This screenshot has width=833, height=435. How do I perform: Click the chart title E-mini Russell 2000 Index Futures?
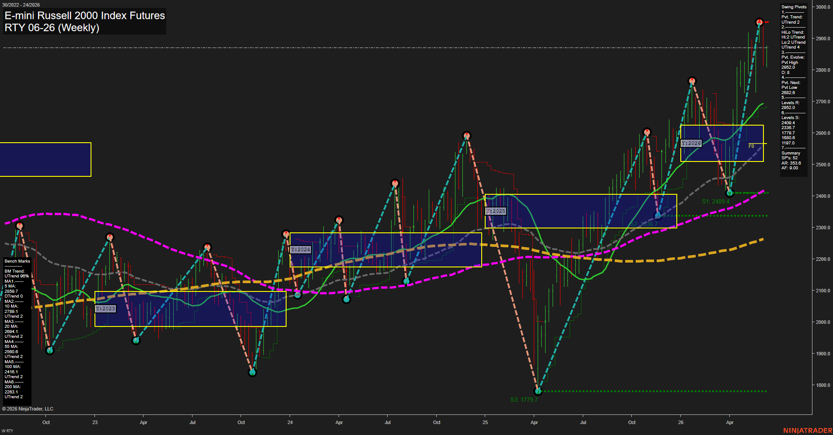pos(85,15)
